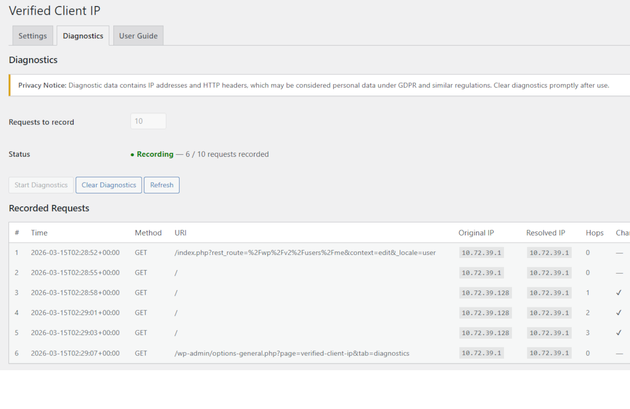Click the Recording status text
This screenshot has height=409, width=630.
tap(155, 154)
